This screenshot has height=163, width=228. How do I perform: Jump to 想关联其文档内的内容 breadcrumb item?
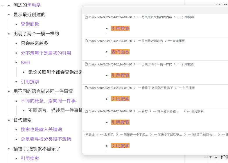click(x=157, y=17)
